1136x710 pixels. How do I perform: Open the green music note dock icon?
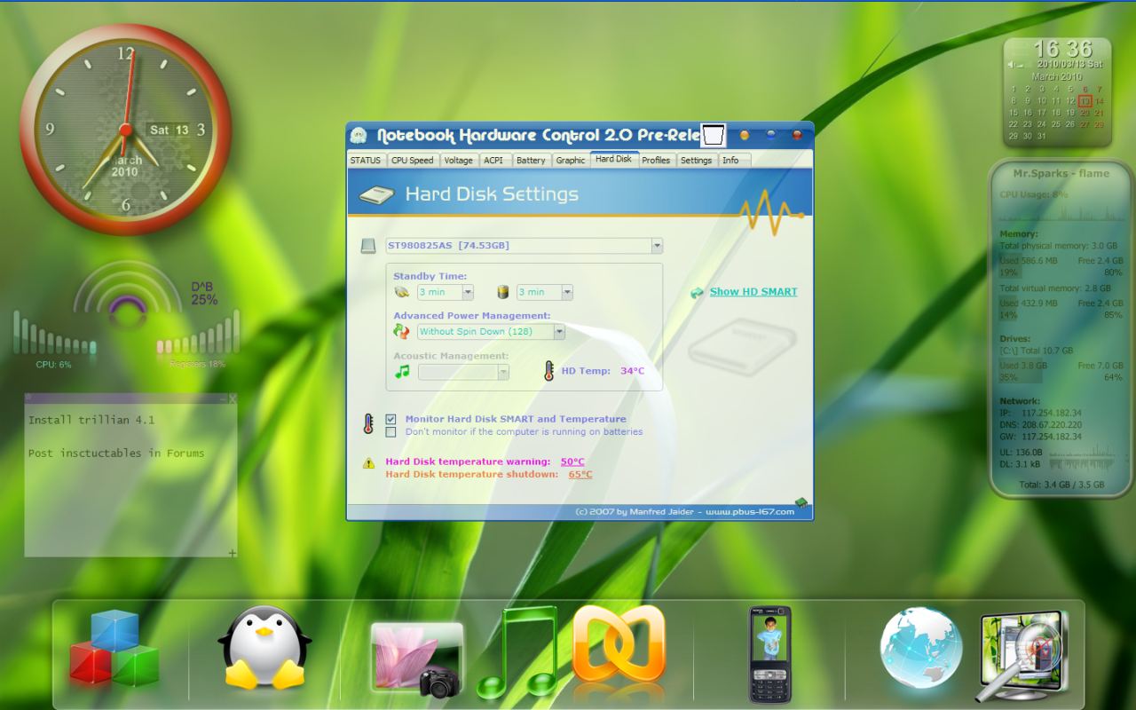(x=517, y=652)
